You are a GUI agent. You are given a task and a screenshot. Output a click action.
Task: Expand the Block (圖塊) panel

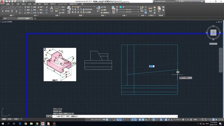click(103, 15)
